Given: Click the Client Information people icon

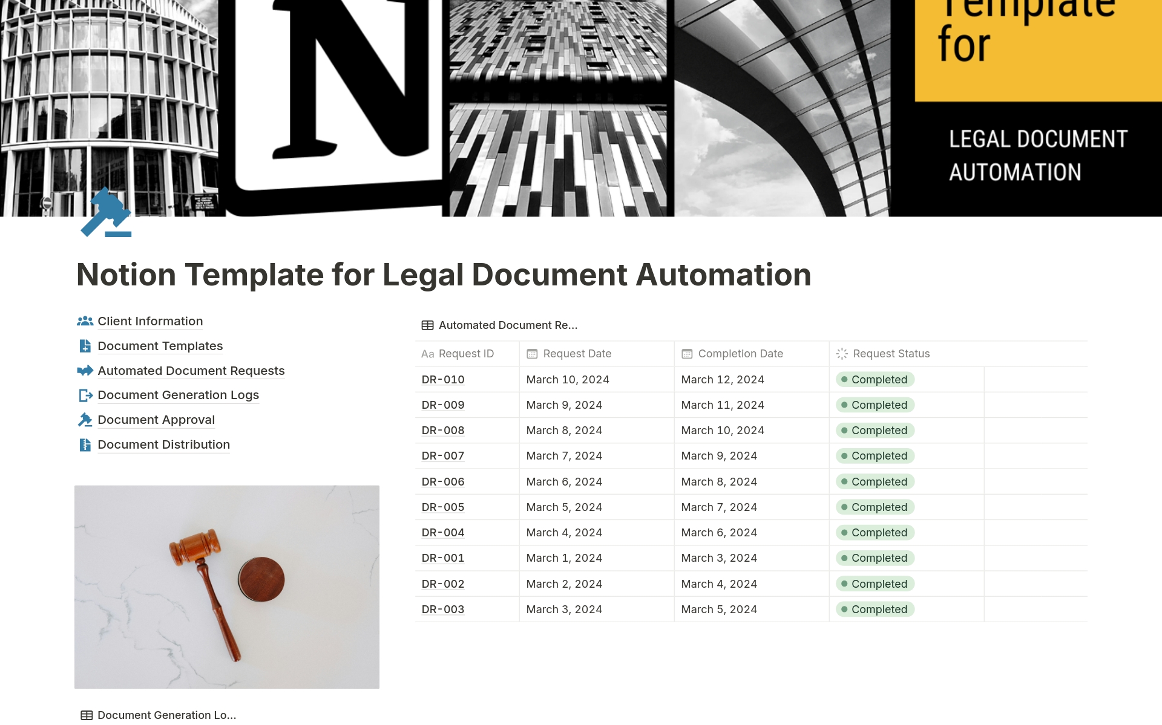Looking at the screenshot, I should coord(85,321).
